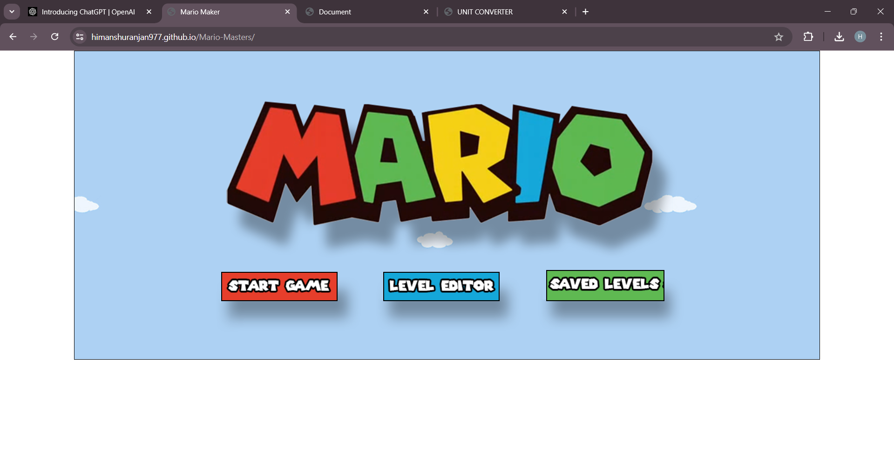Screen dimensions: 894x474
Task: Bookmark this page with the star icon
Action: (779, 37)
